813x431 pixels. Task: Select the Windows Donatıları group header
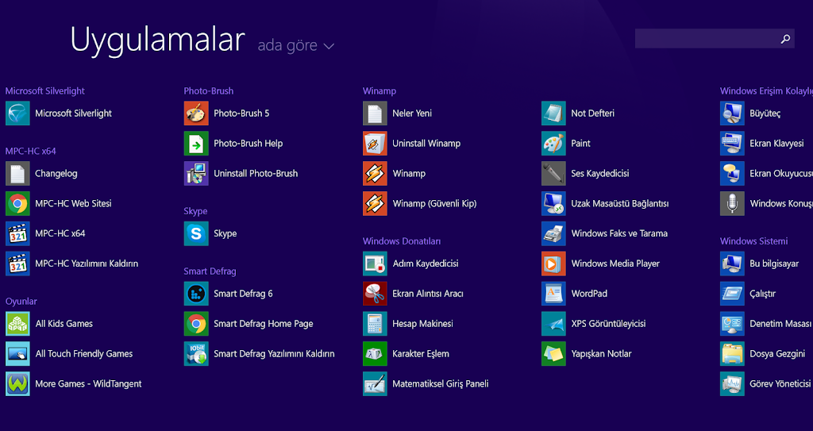coord(402,241)
